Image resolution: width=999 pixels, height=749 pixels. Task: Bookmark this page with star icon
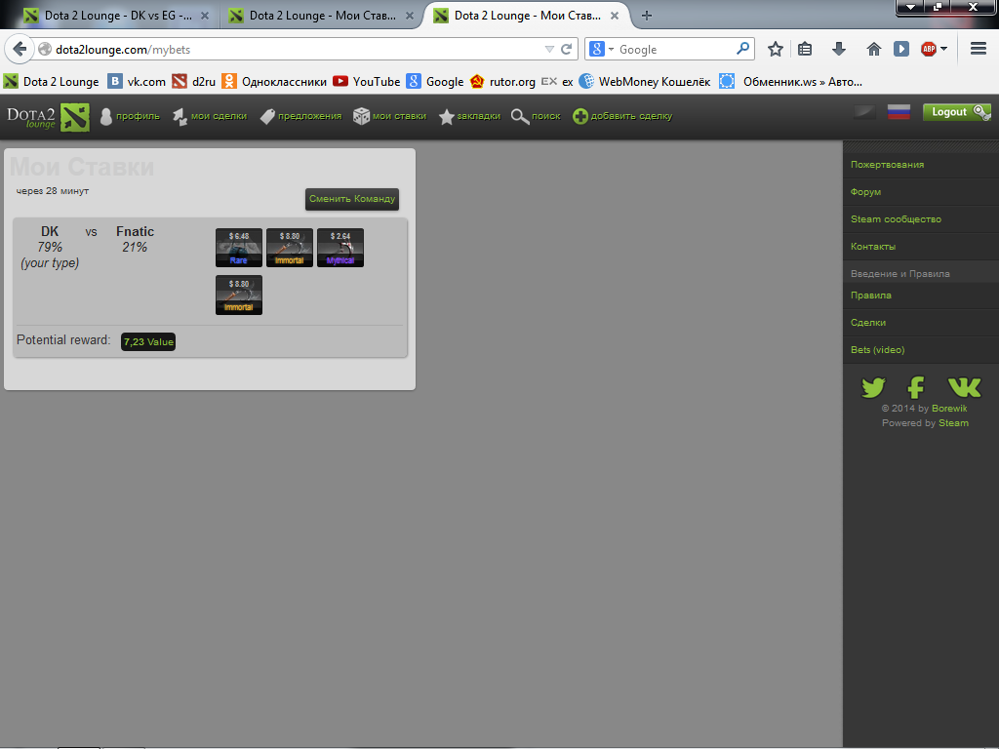point(775,49)
